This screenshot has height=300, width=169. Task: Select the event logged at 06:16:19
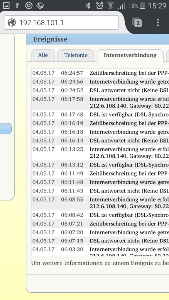(x=100, y=123)
